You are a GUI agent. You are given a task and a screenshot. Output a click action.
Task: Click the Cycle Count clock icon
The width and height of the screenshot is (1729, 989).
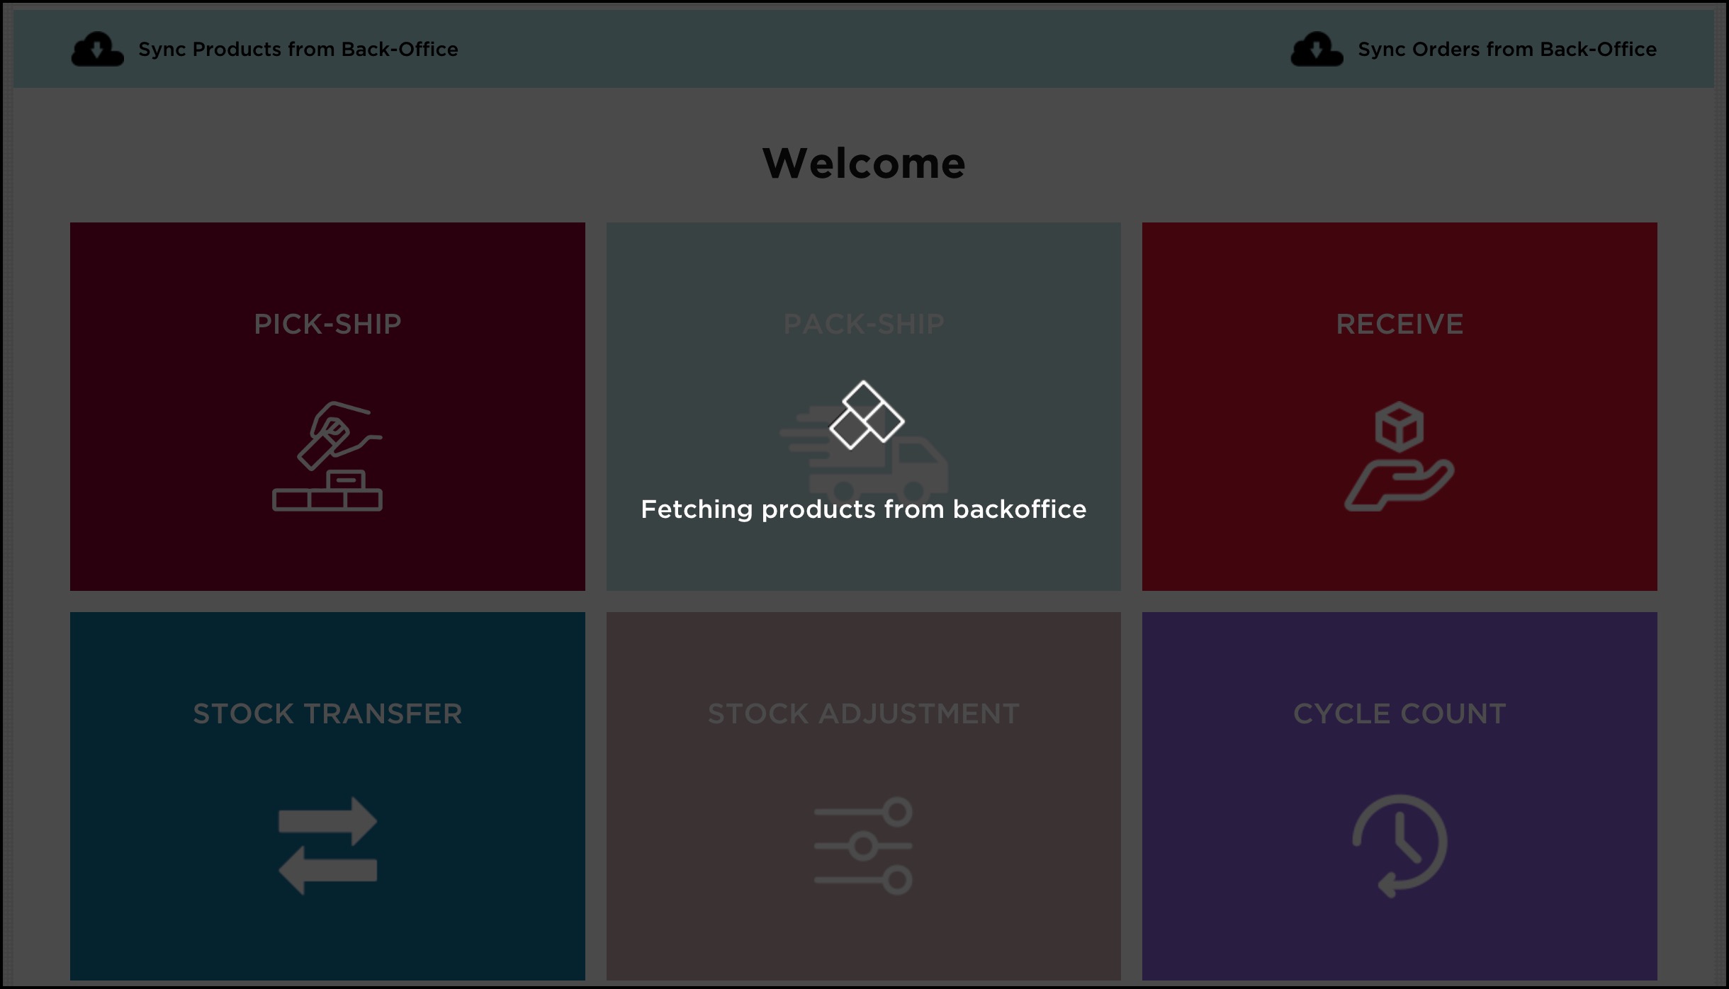tap(1399, 845)
